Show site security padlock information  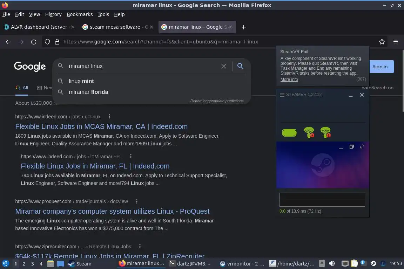(x=57, y=42)
